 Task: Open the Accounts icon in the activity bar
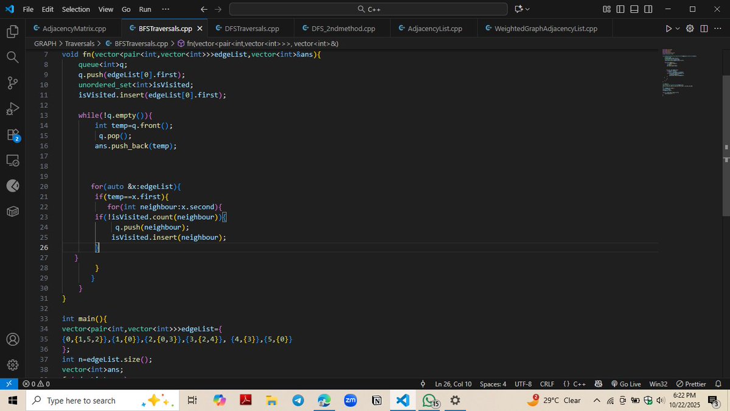(x=13, y=339)
